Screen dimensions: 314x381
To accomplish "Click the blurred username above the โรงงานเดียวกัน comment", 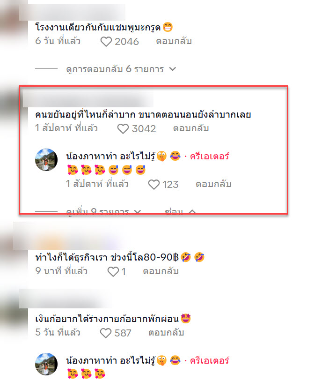I will [x=73, y=12].
